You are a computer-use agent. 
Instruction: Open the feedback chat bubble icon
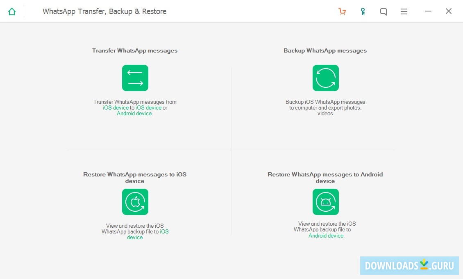[x=383, y=11]
